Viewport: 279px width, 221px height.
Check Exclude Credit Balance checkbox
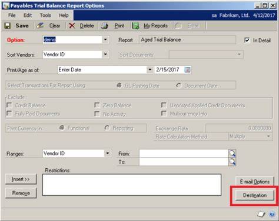(9, 105)
